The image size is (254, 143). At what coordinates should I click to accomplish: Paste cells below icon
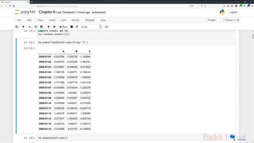tap(42, 27)
